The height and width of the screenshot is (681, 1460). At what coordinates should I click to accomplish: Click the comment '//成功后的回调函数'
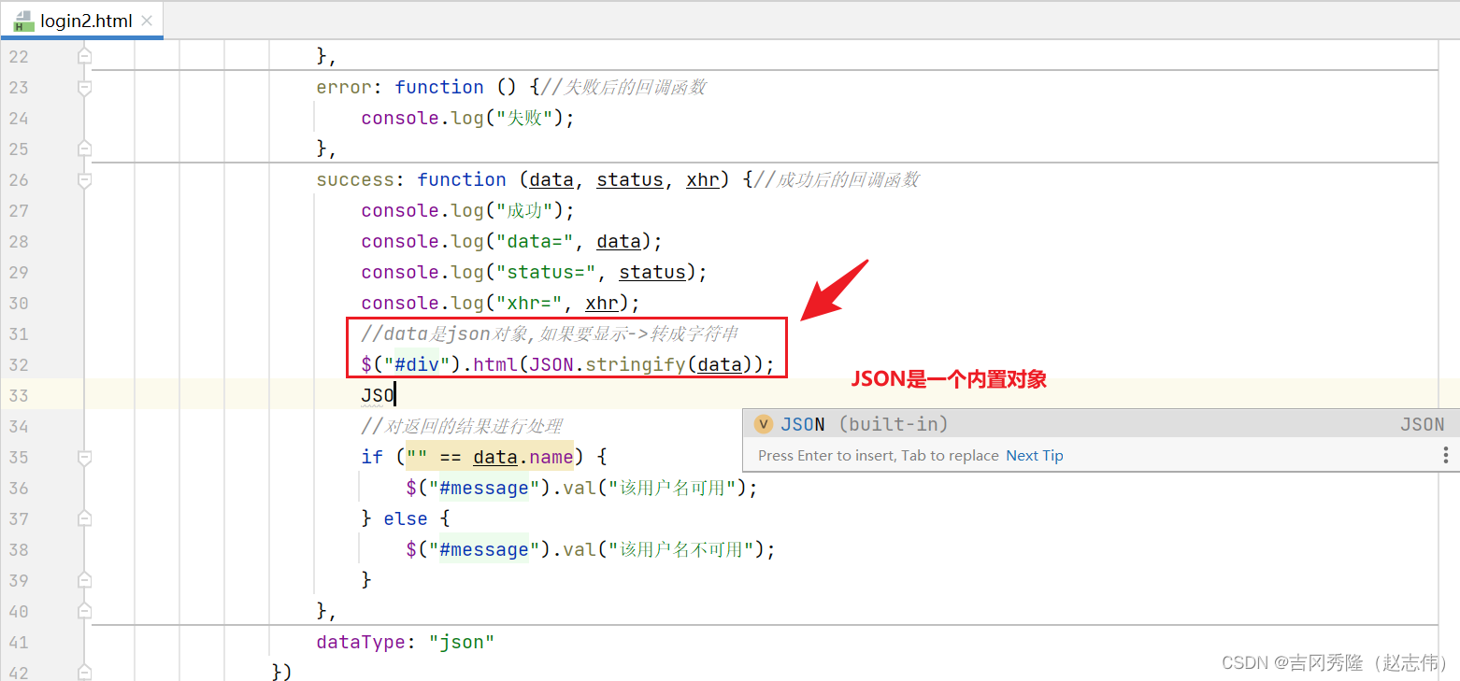(837, 180)
